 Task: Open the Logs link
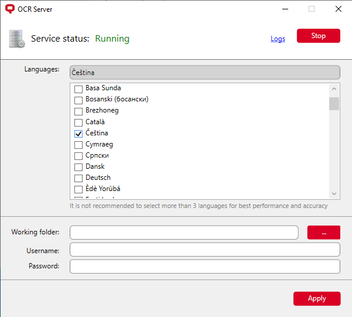[278, 39]
